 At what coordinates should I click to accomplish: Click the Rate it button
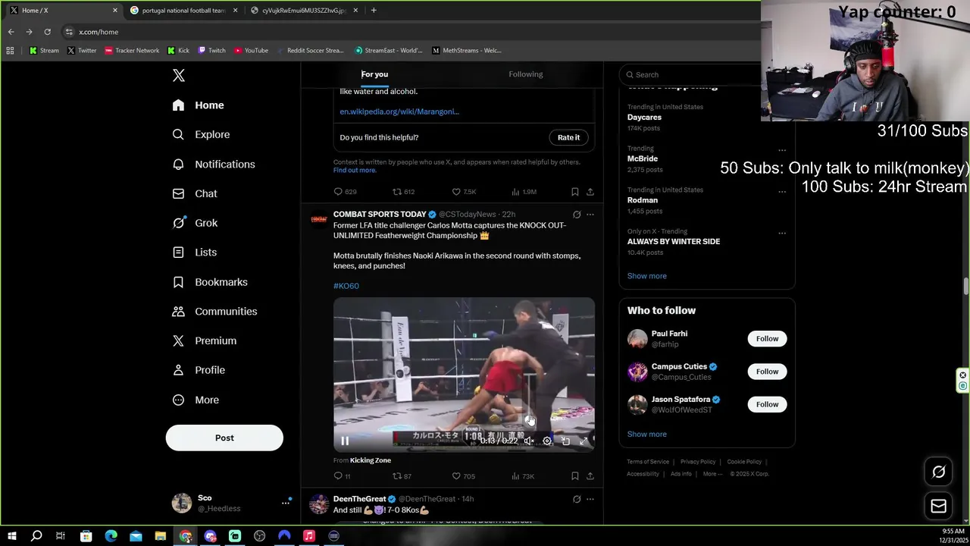click(568, 137)
